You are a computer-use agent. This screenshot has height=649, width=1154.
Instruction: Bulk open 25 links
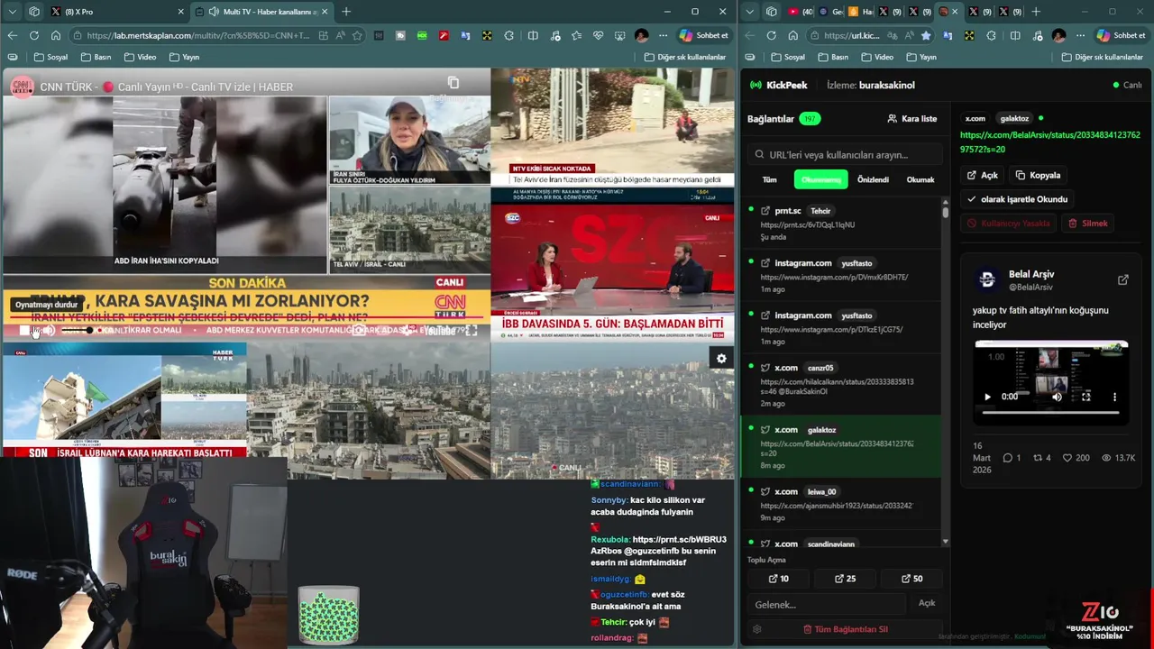coord(845,579)
